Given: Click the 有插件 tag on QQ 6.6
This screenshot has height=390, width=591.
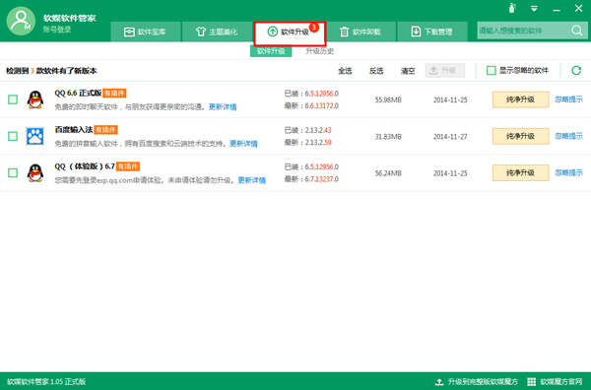Looking at the screenshot, I should click(x=114, y=94).
